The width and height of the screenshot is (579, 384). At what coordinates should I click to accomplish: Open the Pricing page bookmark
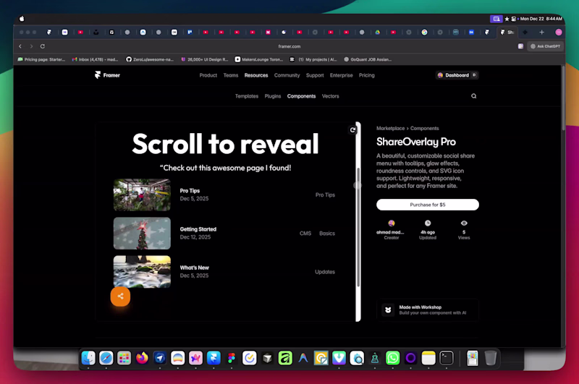(41, 59)
